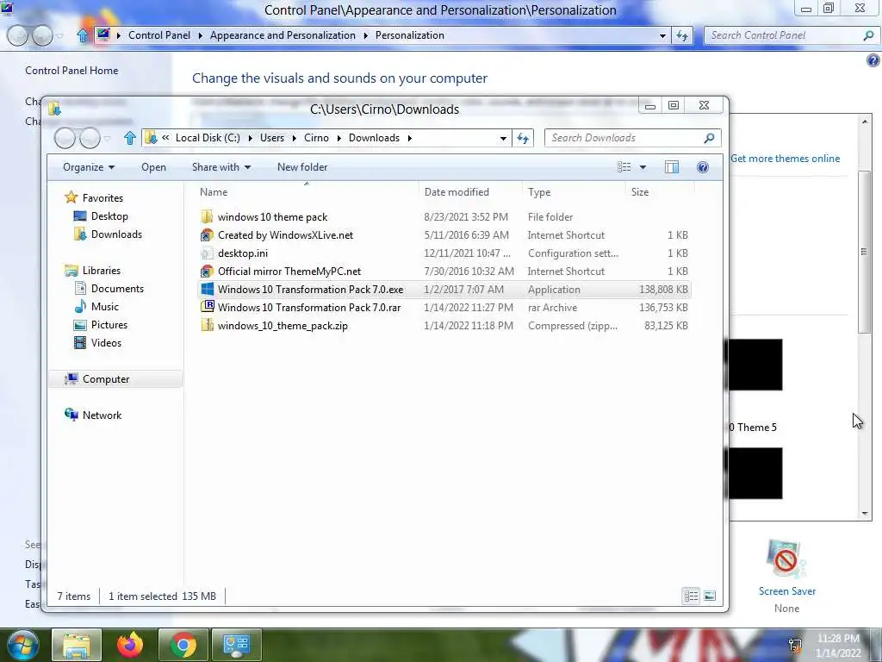Image resolution: width=882 pixels, height=662 pixels.
Task: Select windows_10_theme_pack.zip file icon
Action: pos(207,325)
